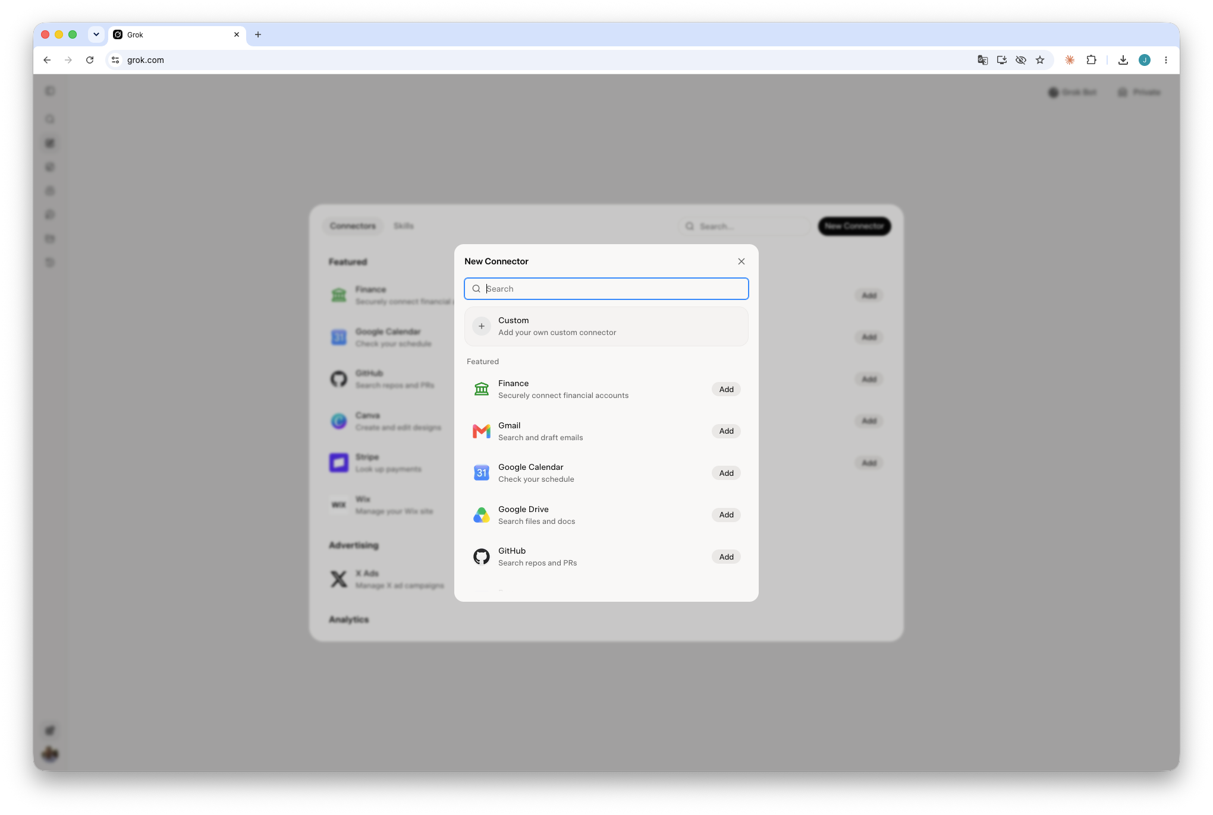Click the X Ads icon in Advertising
1213x815 pixels.
coord(339,579)
